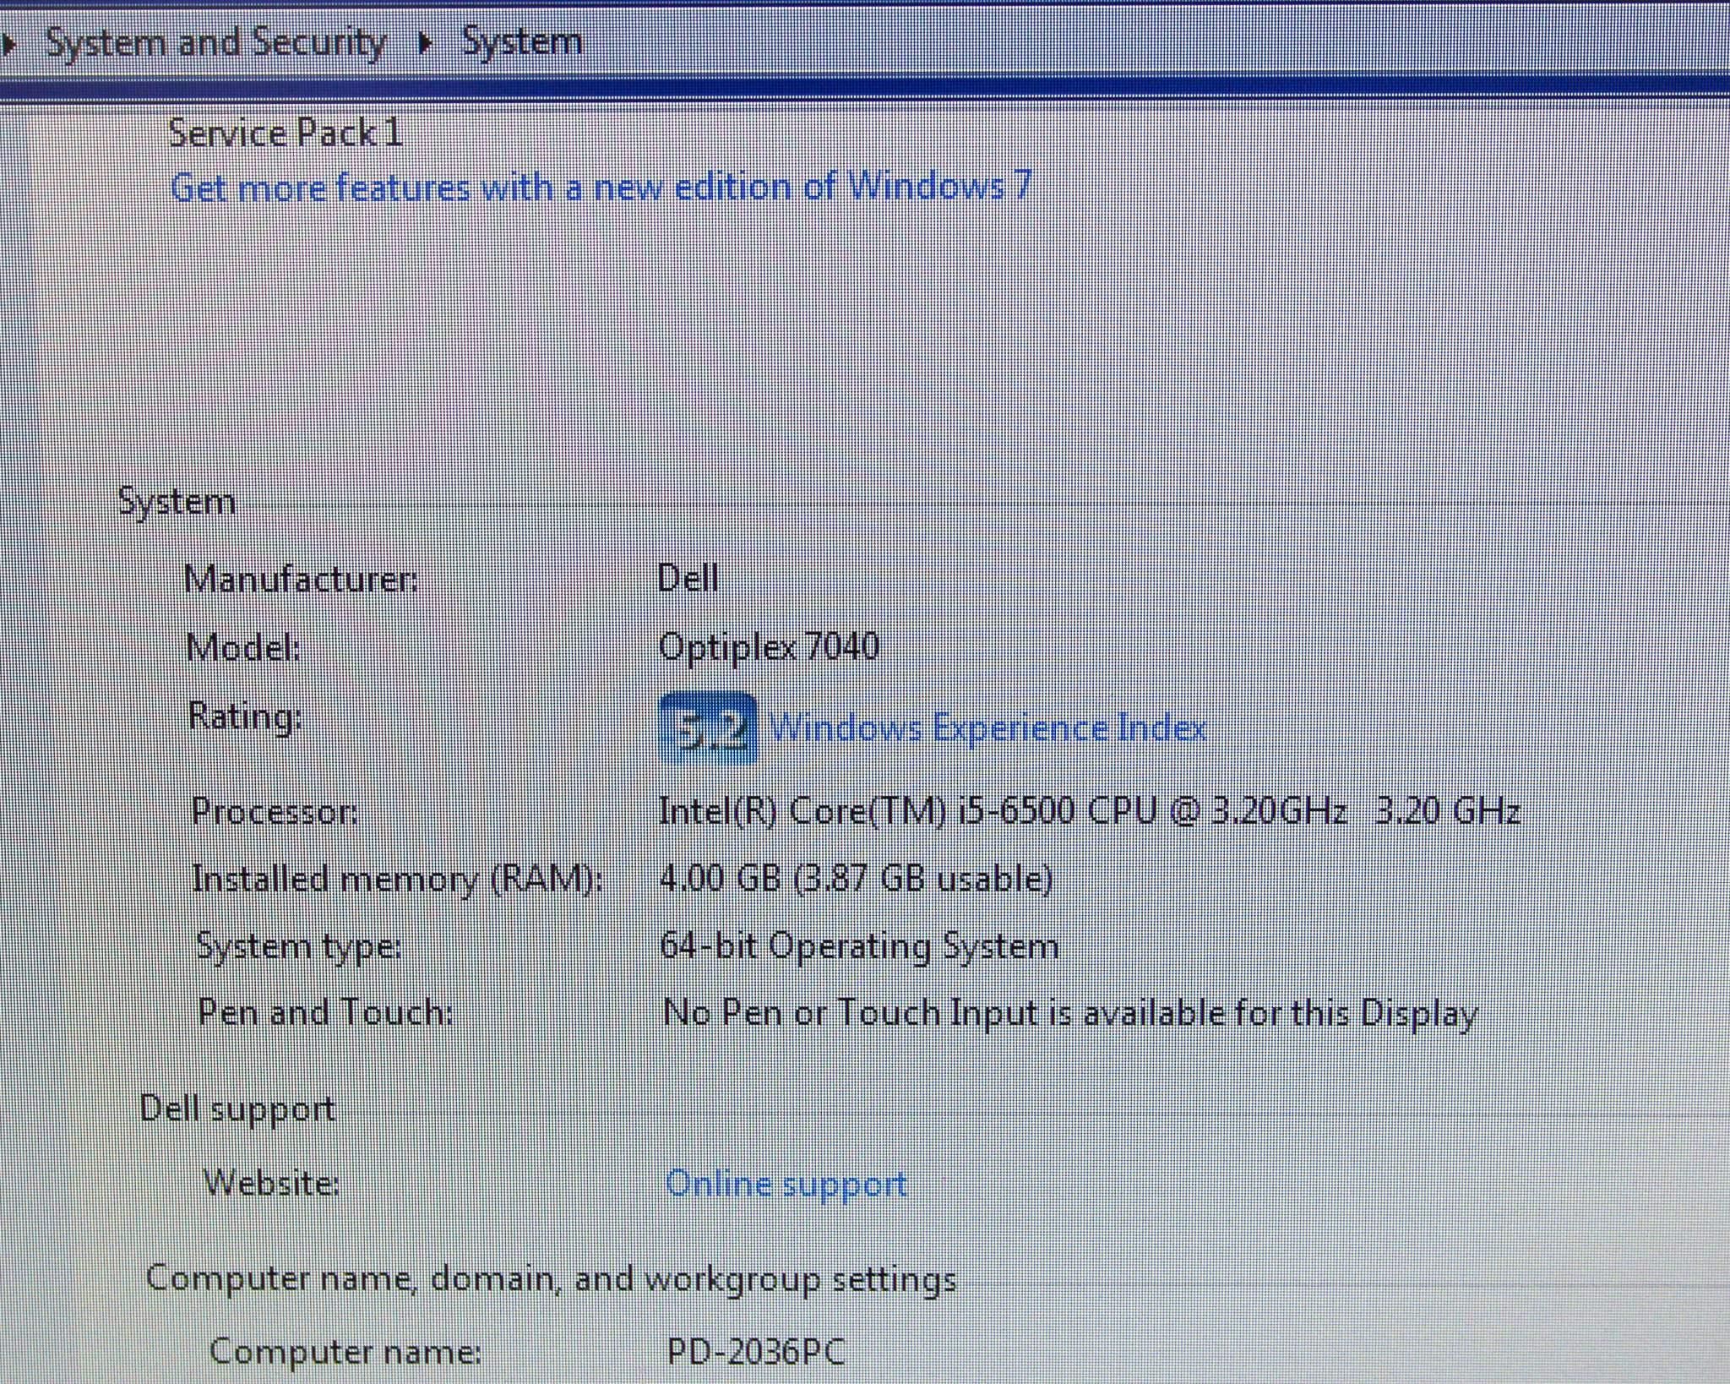
Task: Click the 5.2 rating score badge
Action: [x=708, y=727]
